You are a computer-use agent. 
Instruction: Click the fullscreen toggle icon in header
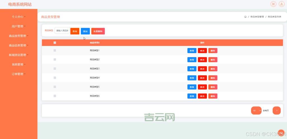click(273, 4)
